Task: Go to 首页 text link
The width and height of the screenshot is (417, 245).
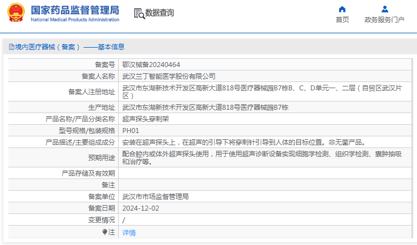Action: tap(342, 19)
